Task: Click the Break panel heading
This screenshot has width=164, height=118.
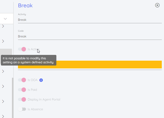Action: coord(25,5)
